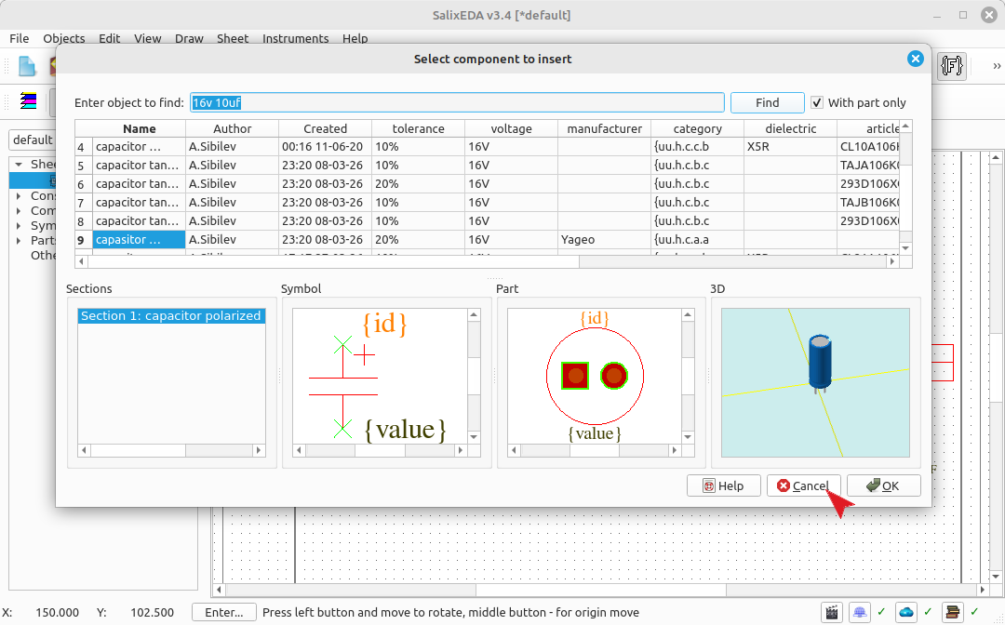Open the Sheet menu
Image resolution: width=1005 pixels, height=625 pixels.
[x=233, y=38]
